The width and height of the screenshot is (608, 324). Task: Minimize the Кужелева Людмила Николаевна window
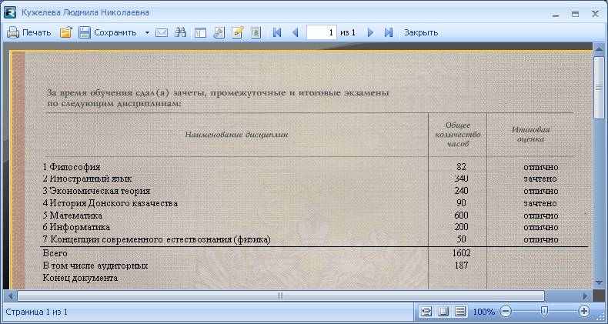[x=556, y=14]
